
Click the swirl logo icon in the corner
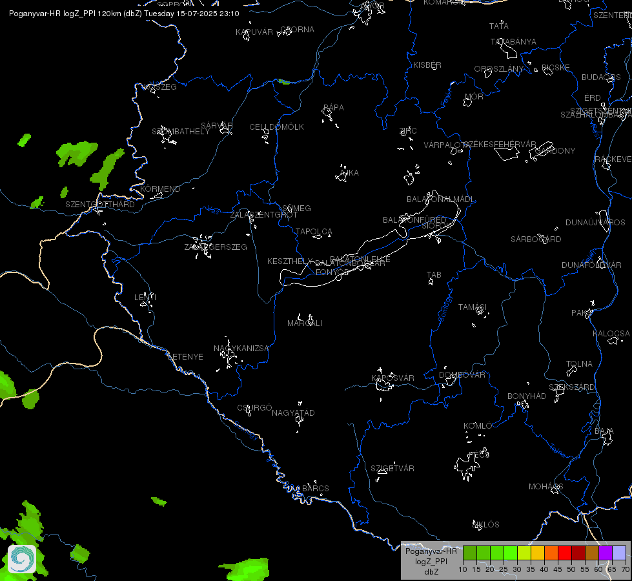pos(22,559)
